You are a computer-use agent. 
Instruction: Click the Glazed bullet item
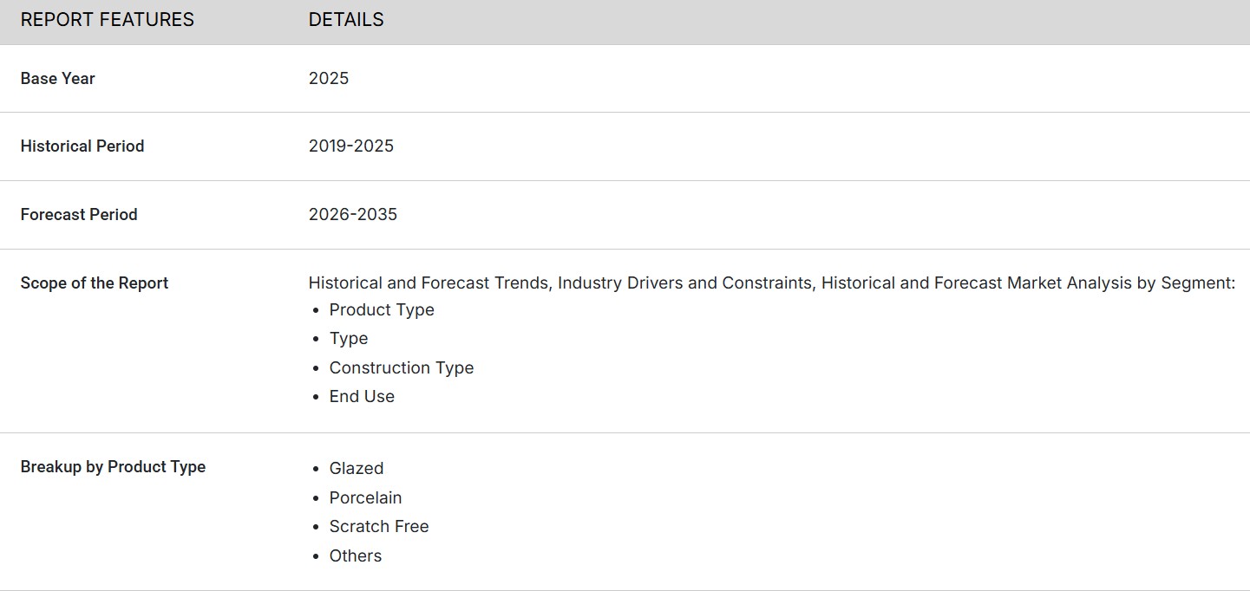click(x=356, y=468)
